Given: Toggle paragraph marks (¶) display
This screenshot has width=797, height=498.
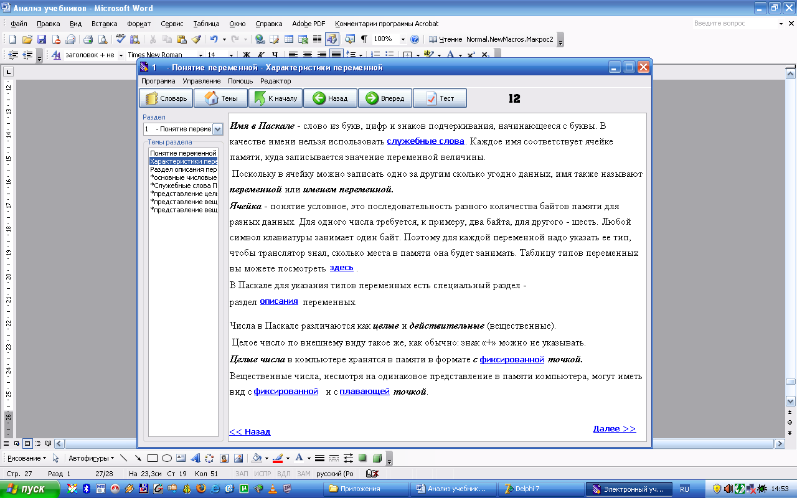Looking at the screenshot, I should click(364, 39).
